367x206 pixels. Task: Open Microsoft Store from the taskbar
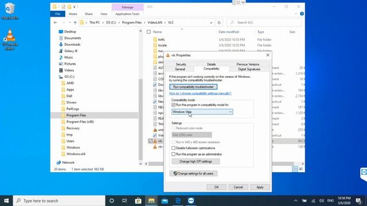tap(138, 201)
